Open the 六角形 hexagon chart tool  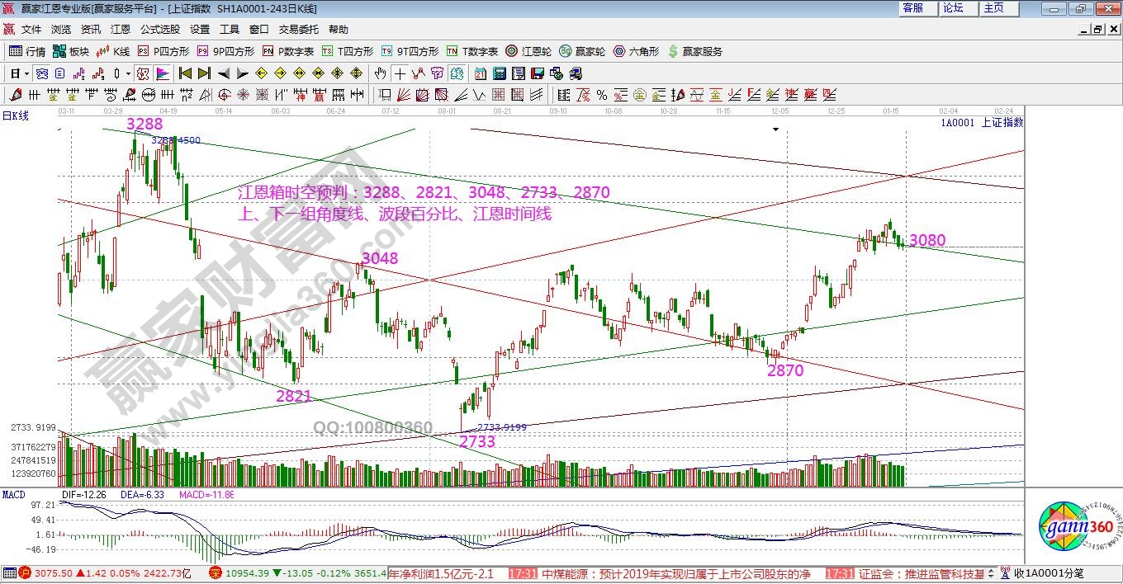636,51
